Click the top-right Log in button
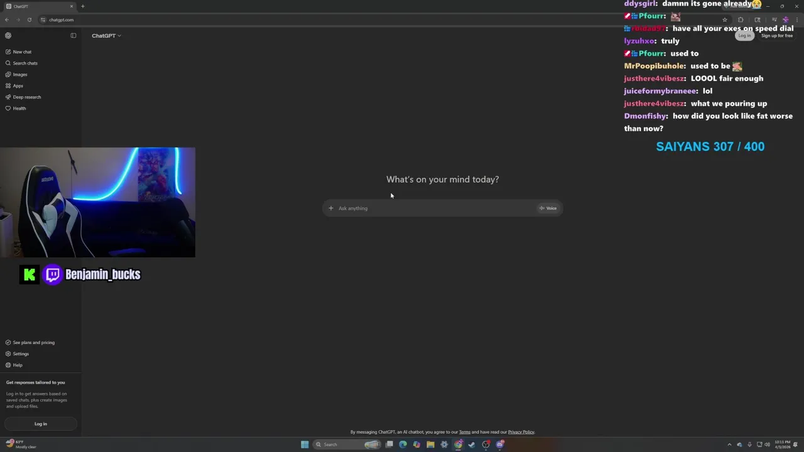The image size is (804, 452). click(744, 36)
